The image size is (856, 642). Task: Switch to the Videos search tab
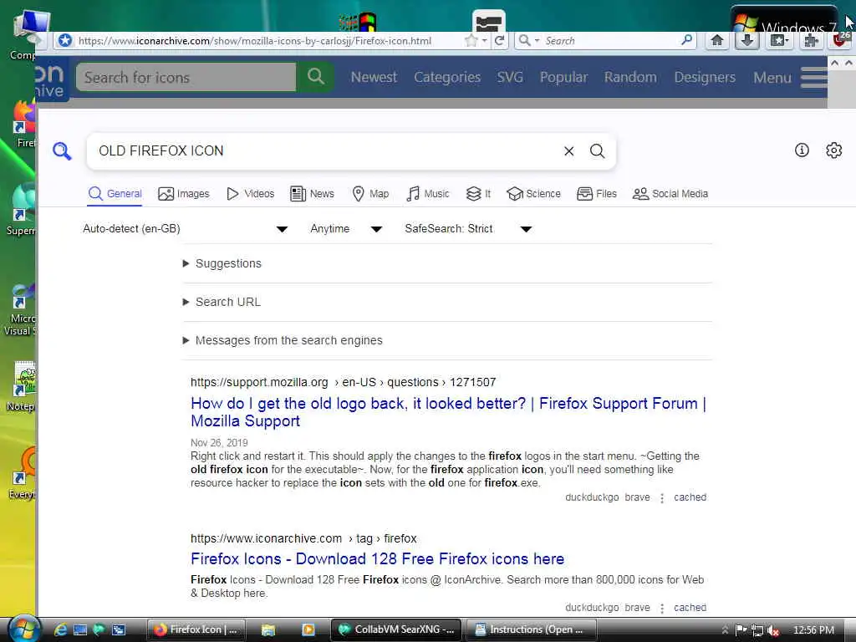tap(250, 194)
